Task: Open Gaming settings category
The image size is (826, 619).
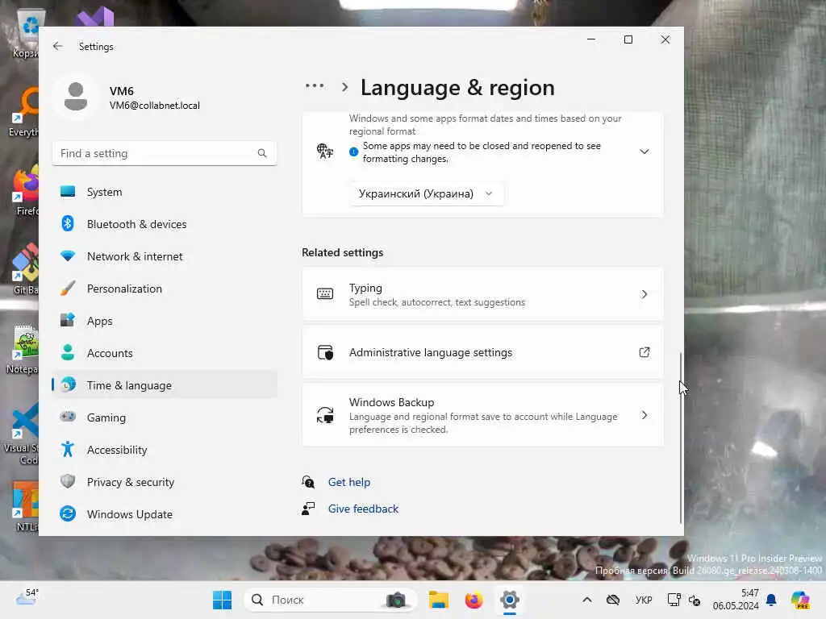Action: pos(165,418)
